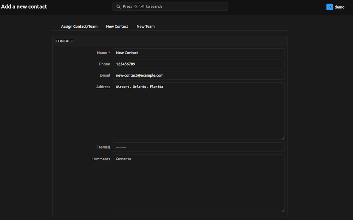
Task: Open the Team(s) selection dropdown
Action: click(x=198, y=147)
